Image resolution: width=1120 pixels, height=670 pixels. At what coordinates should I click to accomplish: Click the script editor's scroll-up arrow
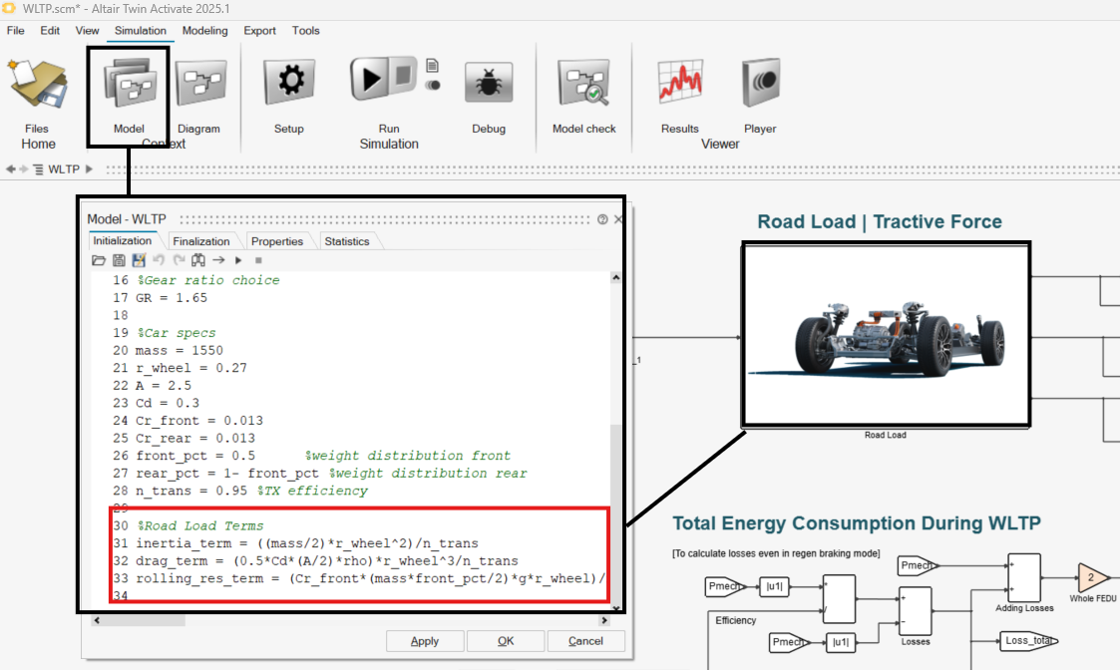(x=615, y=277)
